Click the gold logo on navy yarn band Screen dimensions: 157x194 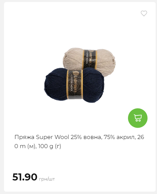click(76, 73)
